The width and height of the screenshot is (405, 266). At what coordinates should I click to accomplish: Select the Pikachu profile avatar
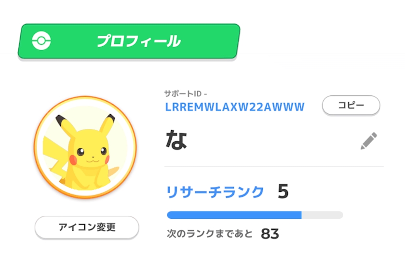[85, 147]
